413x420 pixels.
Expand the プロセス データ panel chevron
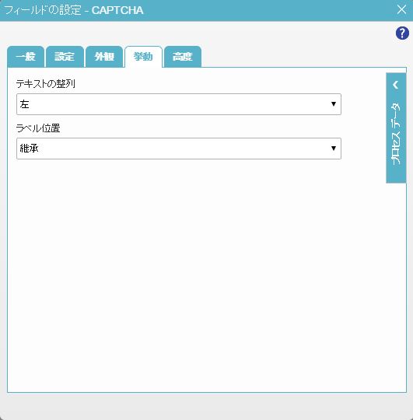tap(396, 85)
